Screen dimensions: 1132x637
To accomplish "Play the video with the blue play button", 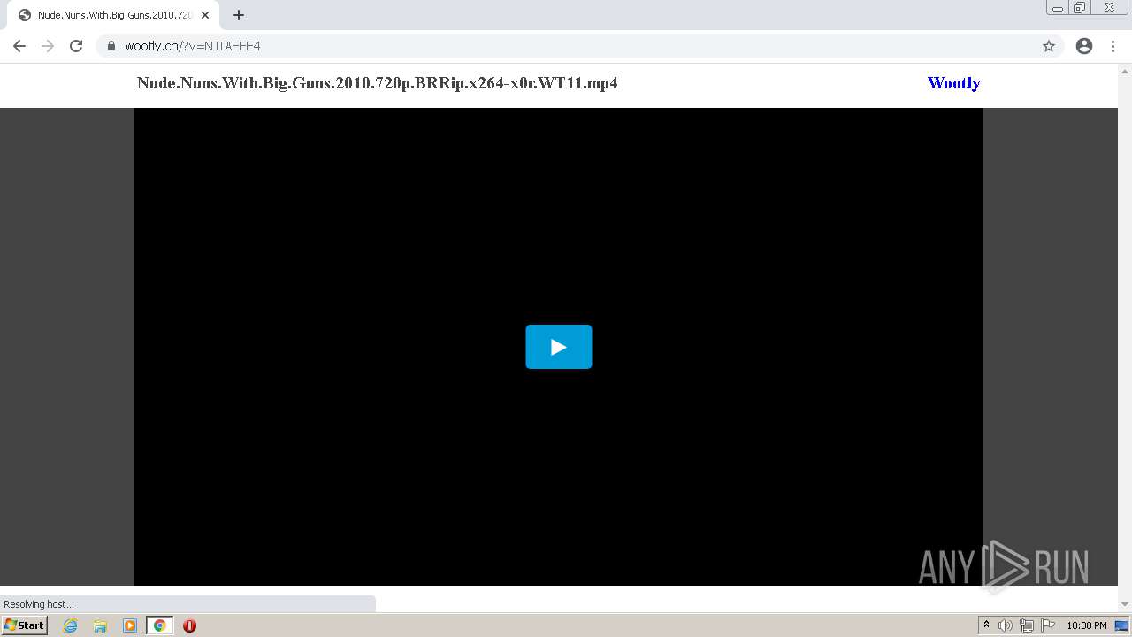I will click(x=558, y=347).
